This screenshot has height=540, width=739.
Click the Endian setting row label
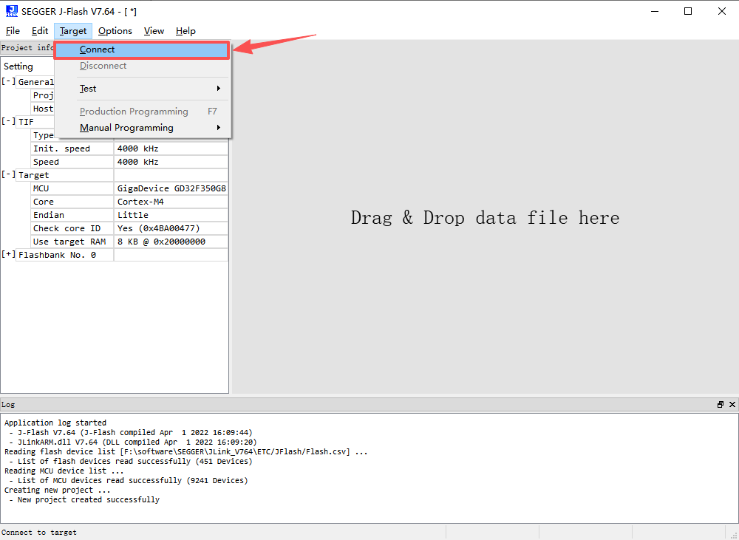(x=72, y=216)
